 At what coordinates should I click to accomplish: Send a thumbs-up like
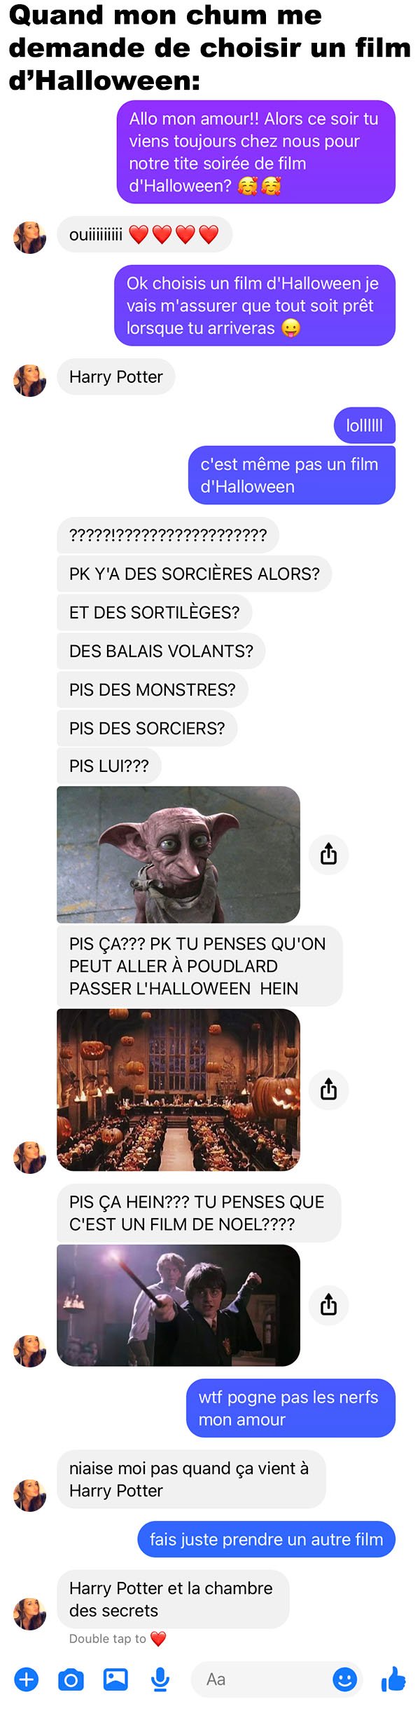(x=393, y=1678)
